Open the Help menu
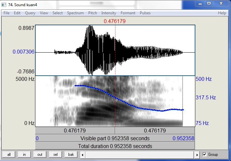Screen dimensions: 231x161 pyautogui.click(x=222, y=13)
